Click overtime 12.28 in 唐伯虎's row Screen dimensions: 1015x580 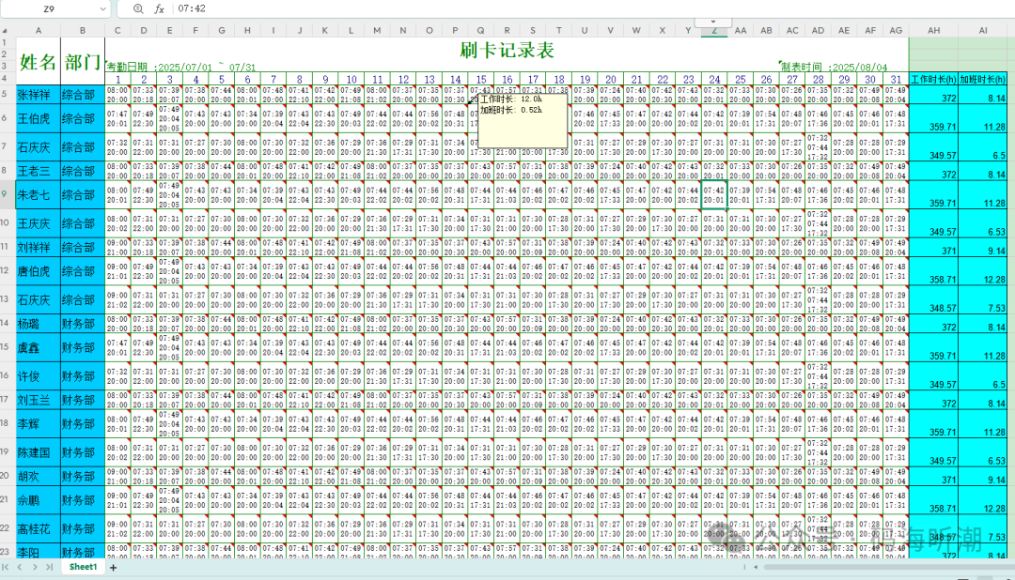point(983,271)
